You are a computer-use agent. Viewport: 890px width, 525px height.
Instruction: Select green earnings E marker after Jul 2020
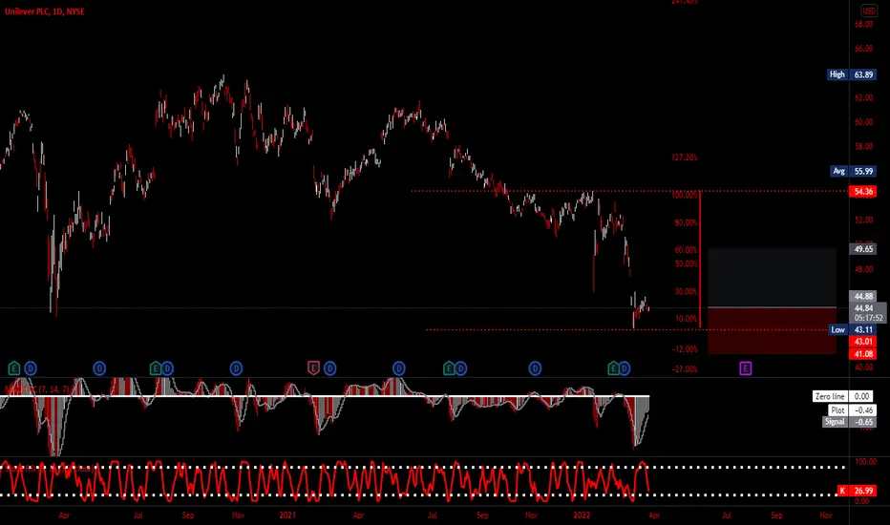click(x=156, y=368)
